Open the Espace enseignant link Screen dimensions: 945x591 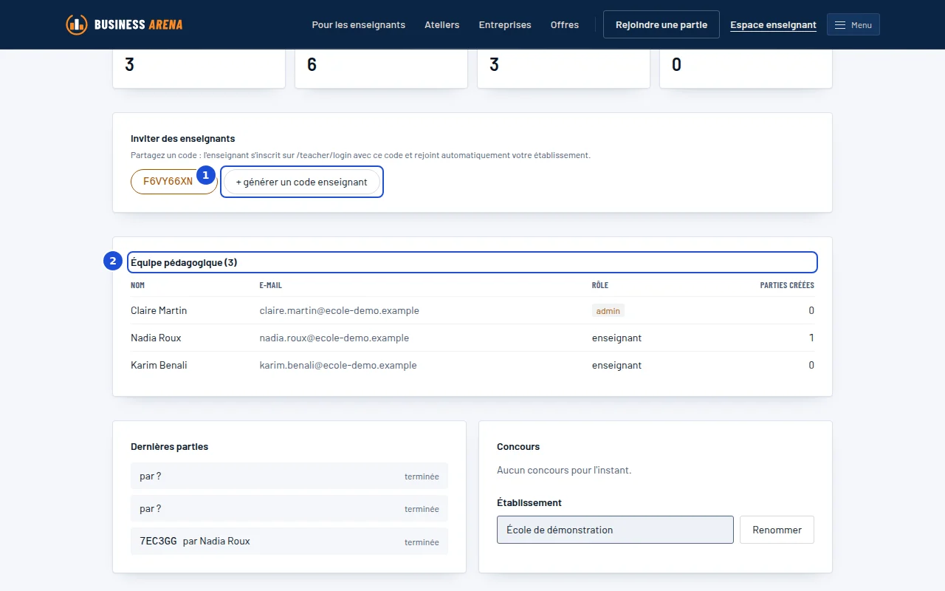(x=773, y=25)
